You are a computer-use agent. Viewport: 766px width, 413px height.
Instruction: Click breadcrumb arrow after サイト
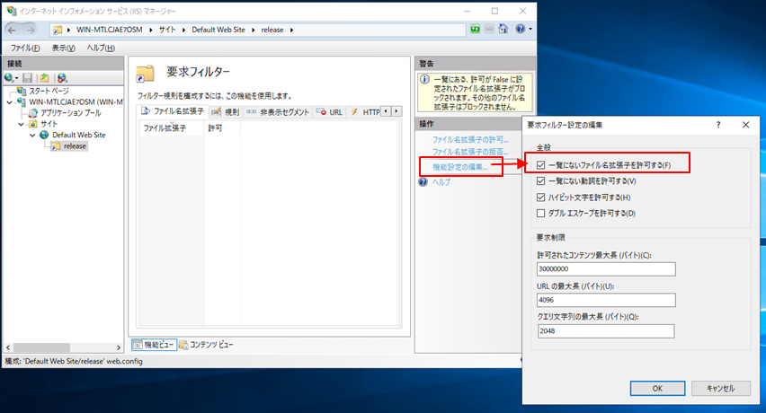pos(184,30)
